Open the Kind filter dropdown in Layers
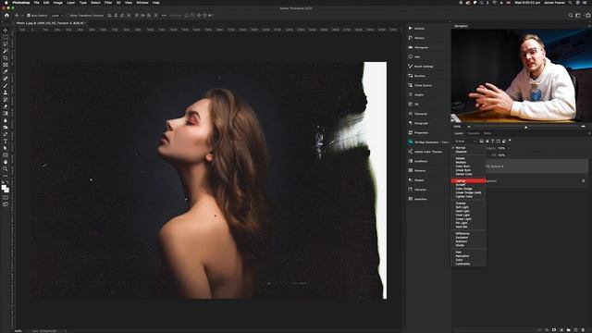 click(465, 142)
